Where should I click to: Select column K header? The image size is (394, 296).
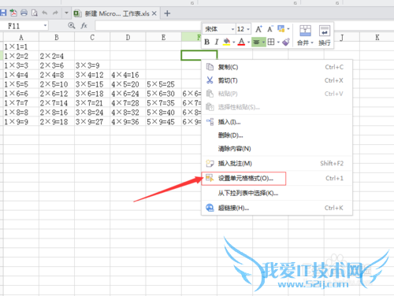click(x=377, y=38)
